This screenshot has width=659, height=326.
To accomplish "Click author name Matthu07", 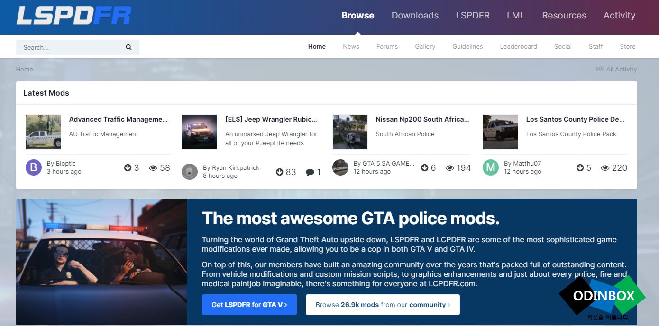I will tap(527, 164).
